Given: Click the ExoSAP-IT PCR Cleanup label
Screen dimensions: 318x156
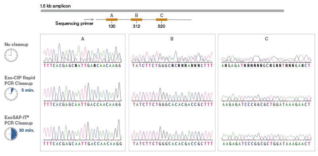Looking at the screenshot, I should pos(18,120).
